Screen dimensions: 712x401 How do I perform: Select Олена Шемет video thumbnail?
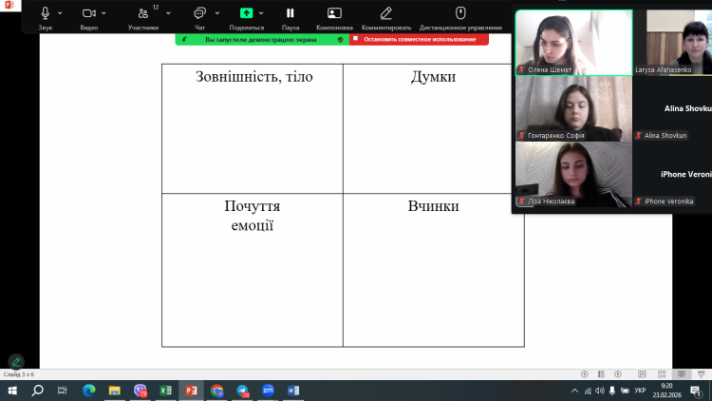click(x=573, y=42)
